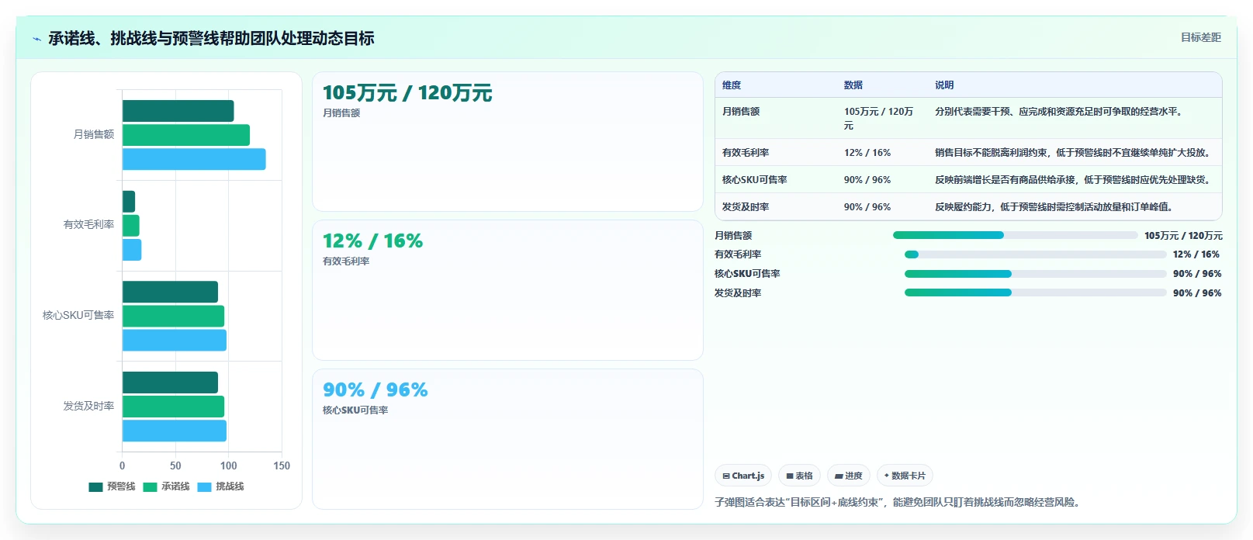Viewport: 1253px width, 540px height.
Task: Click the small blue icon before the dashboard title
Action: tap(36, 39)
